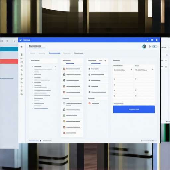Viewport: 170px width, 170px height.
Task: Click small gray icon beside third column header
Action: pyautogui.click(x=105, y=60)
